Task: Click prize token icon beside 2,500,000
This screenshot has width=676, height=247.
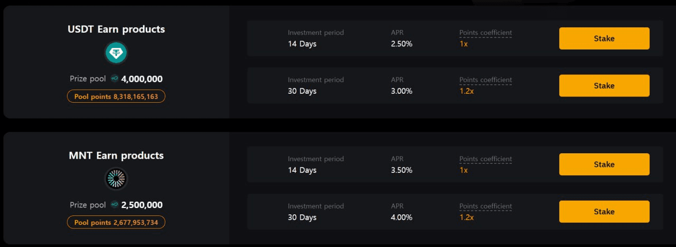Action: tap(115, 205)
